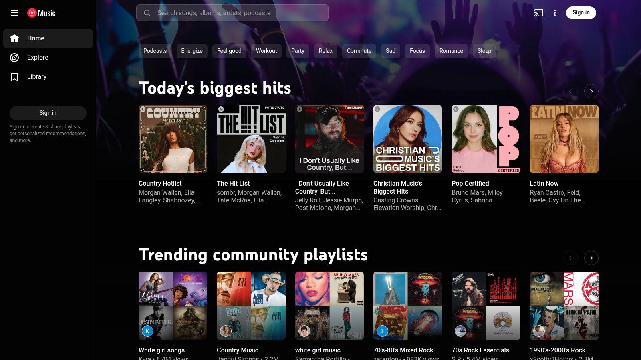Open the YouTube Music home logo
641x360 pixels.
40,13
